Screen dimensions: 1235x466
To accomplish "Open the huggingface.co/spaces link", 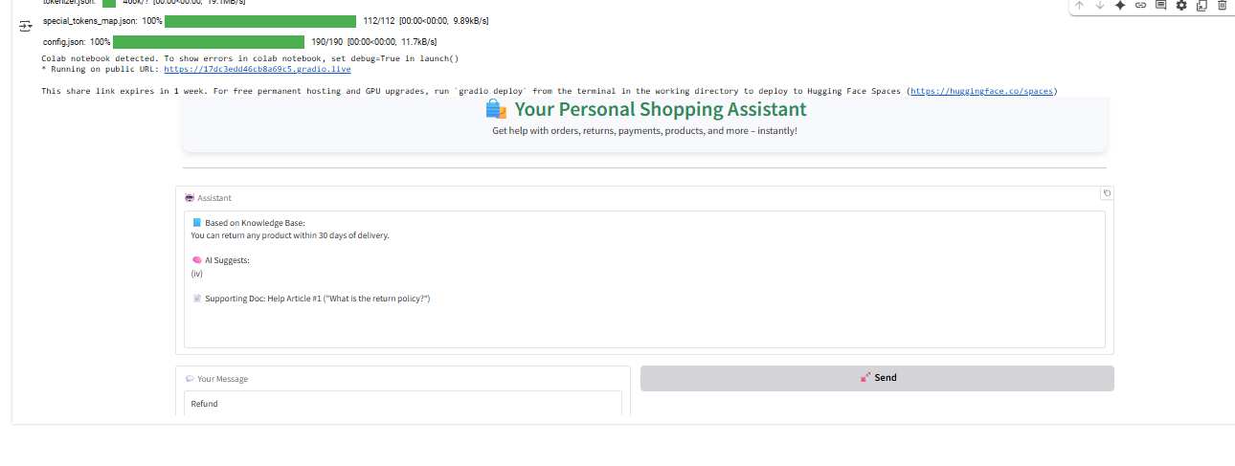I will (981, 91).
